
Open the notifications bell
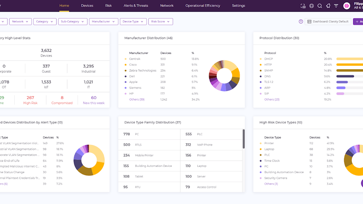(328, 6)
